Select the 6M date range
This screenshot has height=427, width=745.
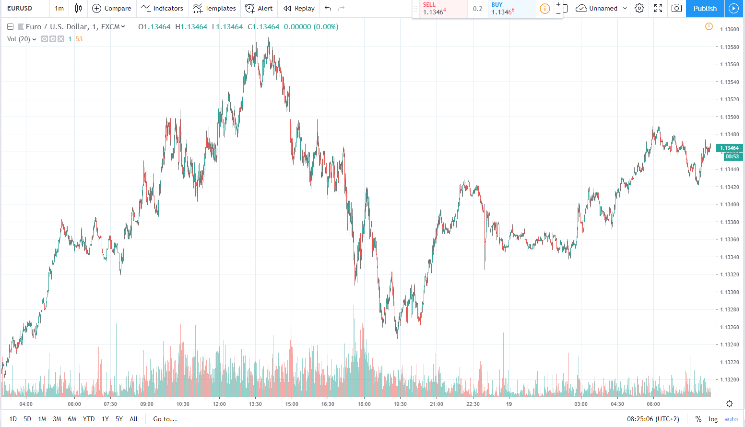click(72, 419)
